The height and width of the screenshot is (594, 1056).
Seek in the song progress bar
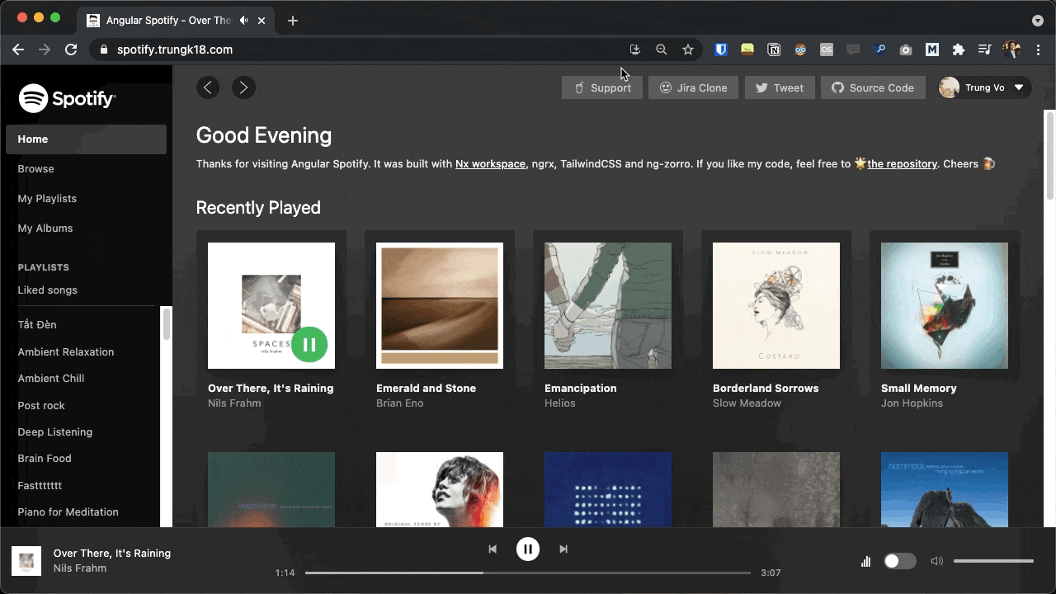coord(528,573)
